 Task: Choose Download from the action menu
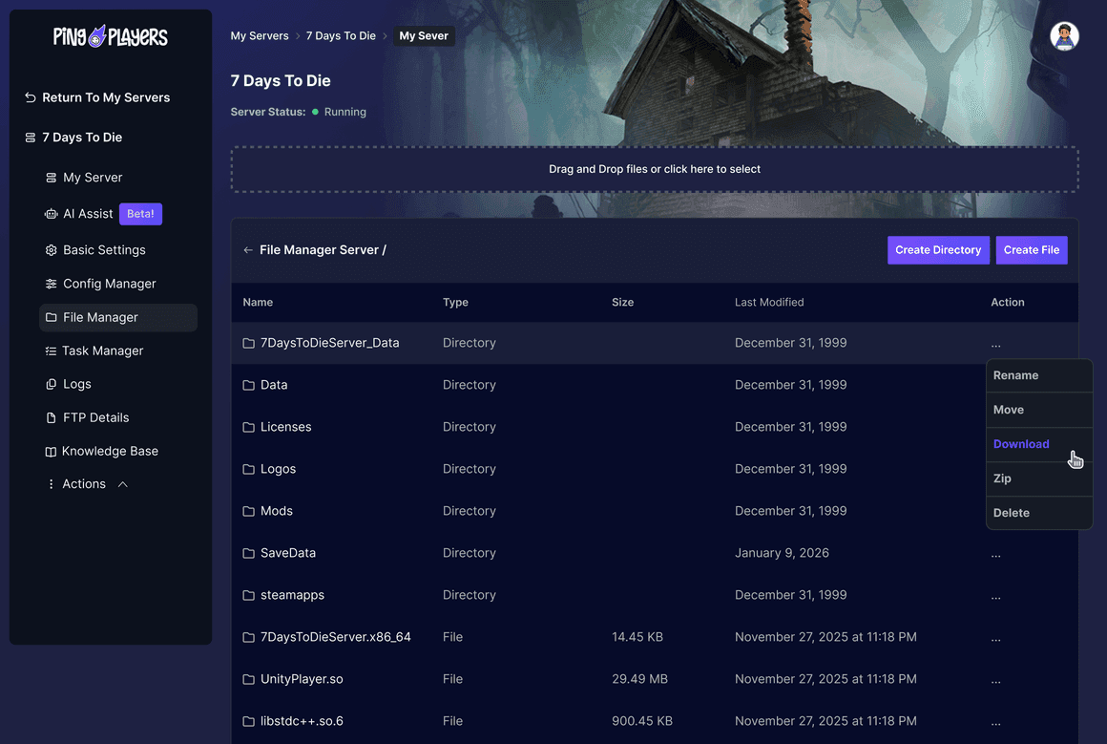coord(1039,444)
